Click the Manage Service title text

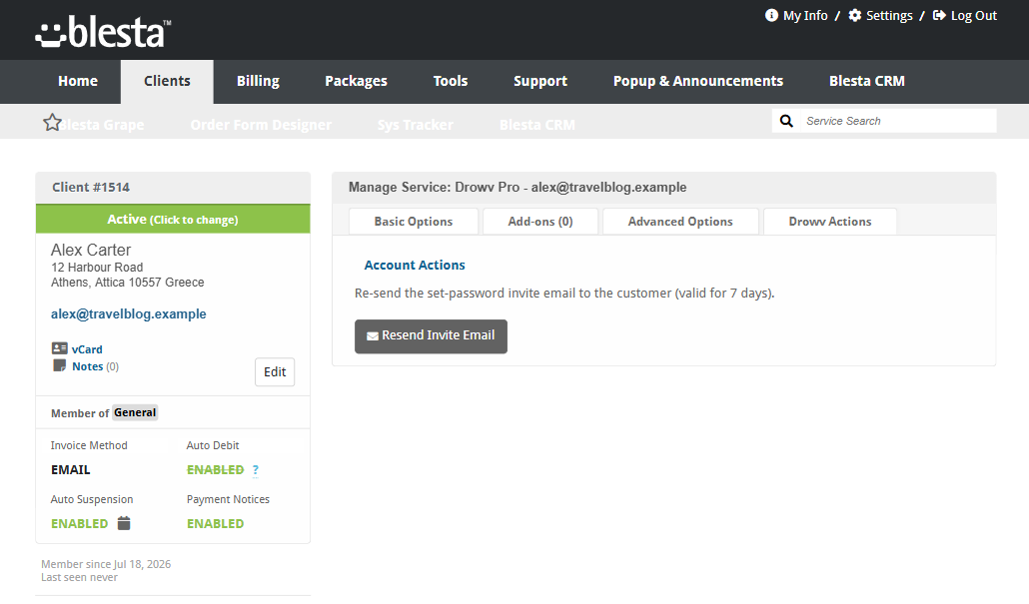click(517, 188)
